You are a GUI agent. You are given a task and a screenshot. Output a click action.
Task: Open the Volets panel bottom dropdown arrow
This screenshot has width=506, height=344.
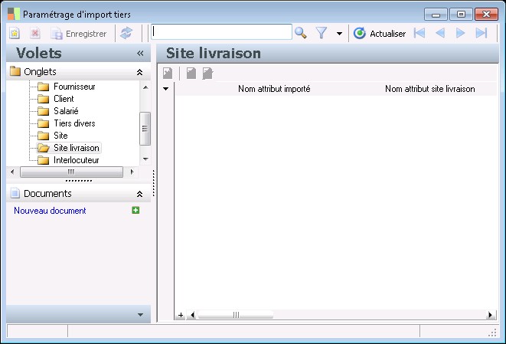(140, 315)
